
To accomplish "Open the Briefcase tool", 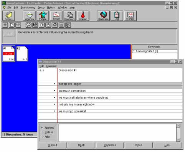I will pos(103,16).
